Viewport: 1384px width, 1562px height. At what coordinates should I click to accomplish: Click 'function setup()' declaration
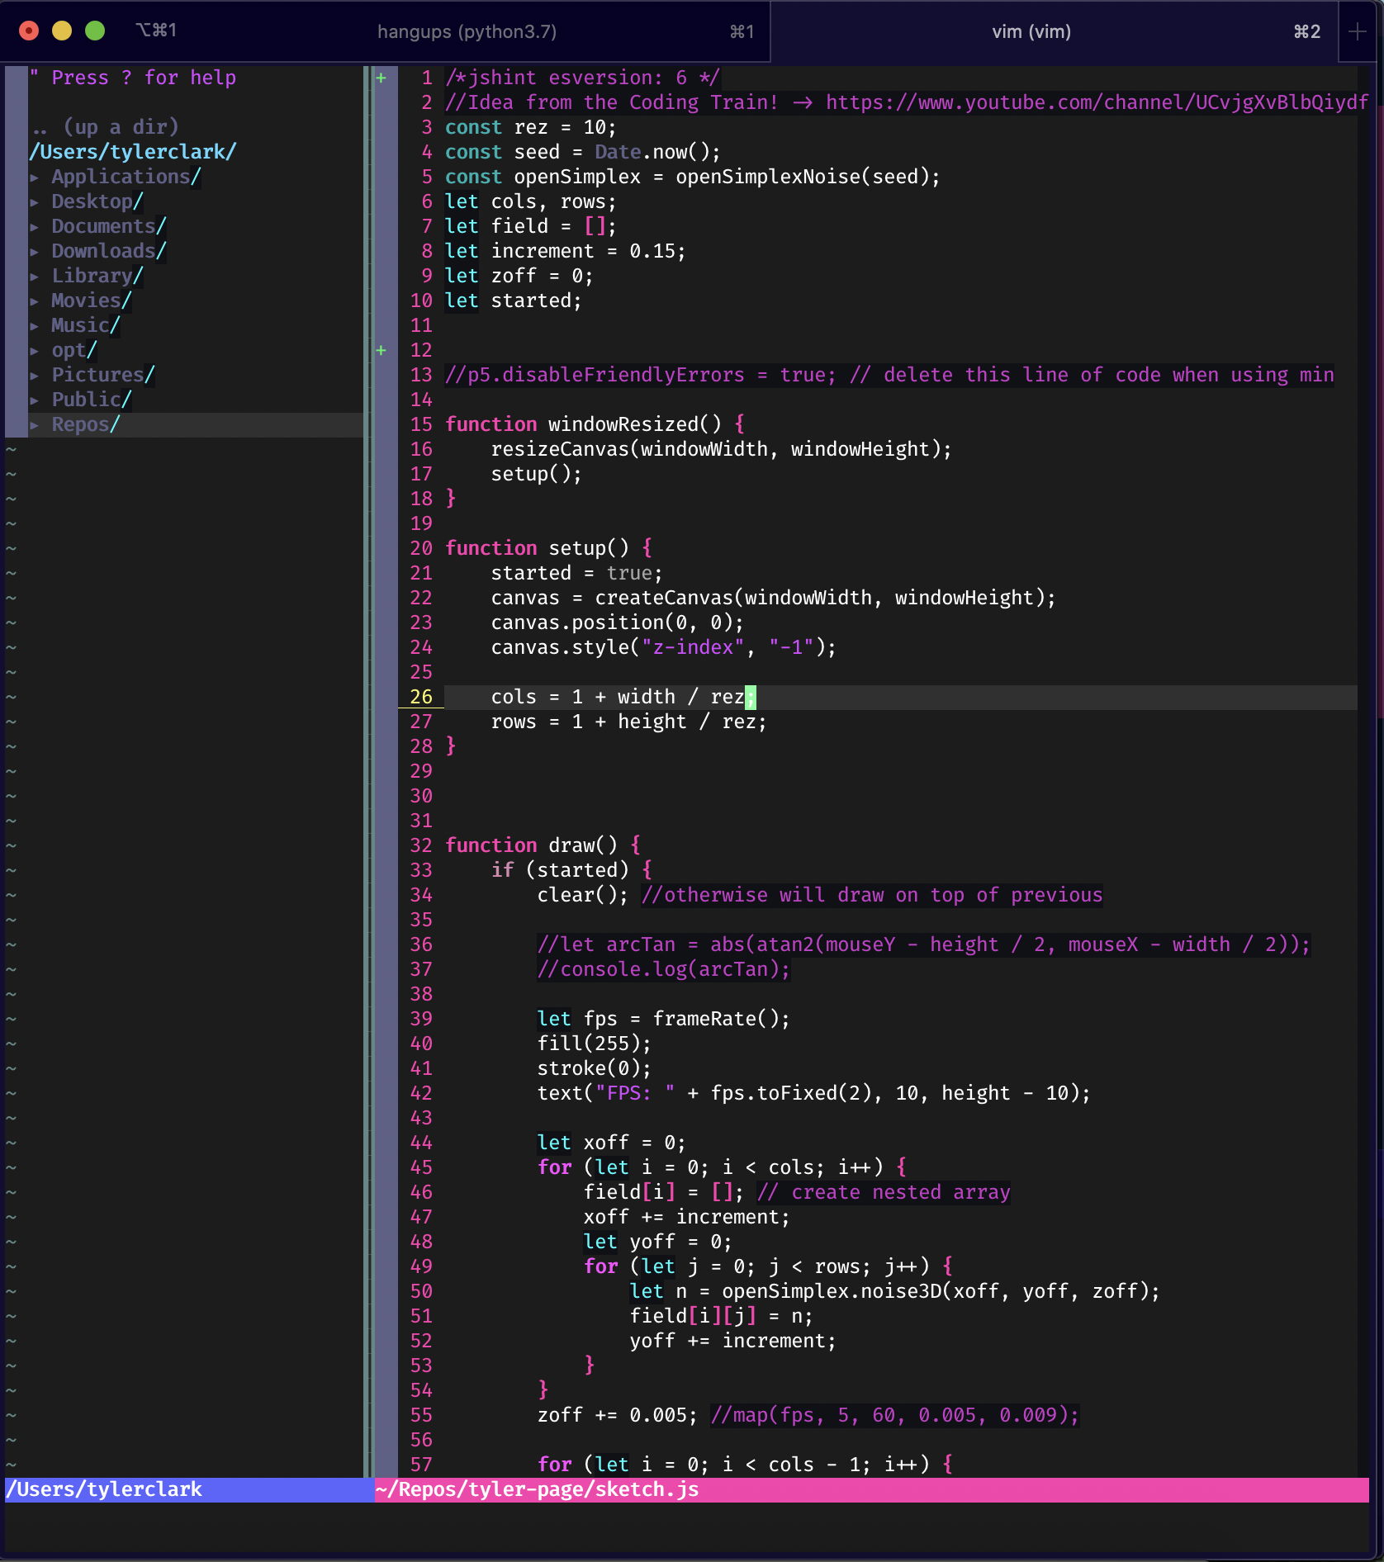(548, 548)
